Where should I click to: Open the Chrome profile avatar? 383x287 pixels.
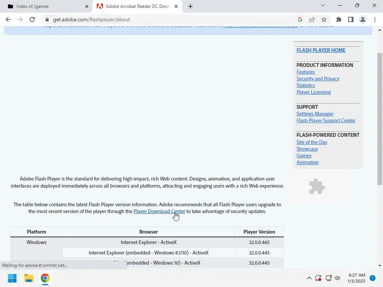(x=363, y=19)
